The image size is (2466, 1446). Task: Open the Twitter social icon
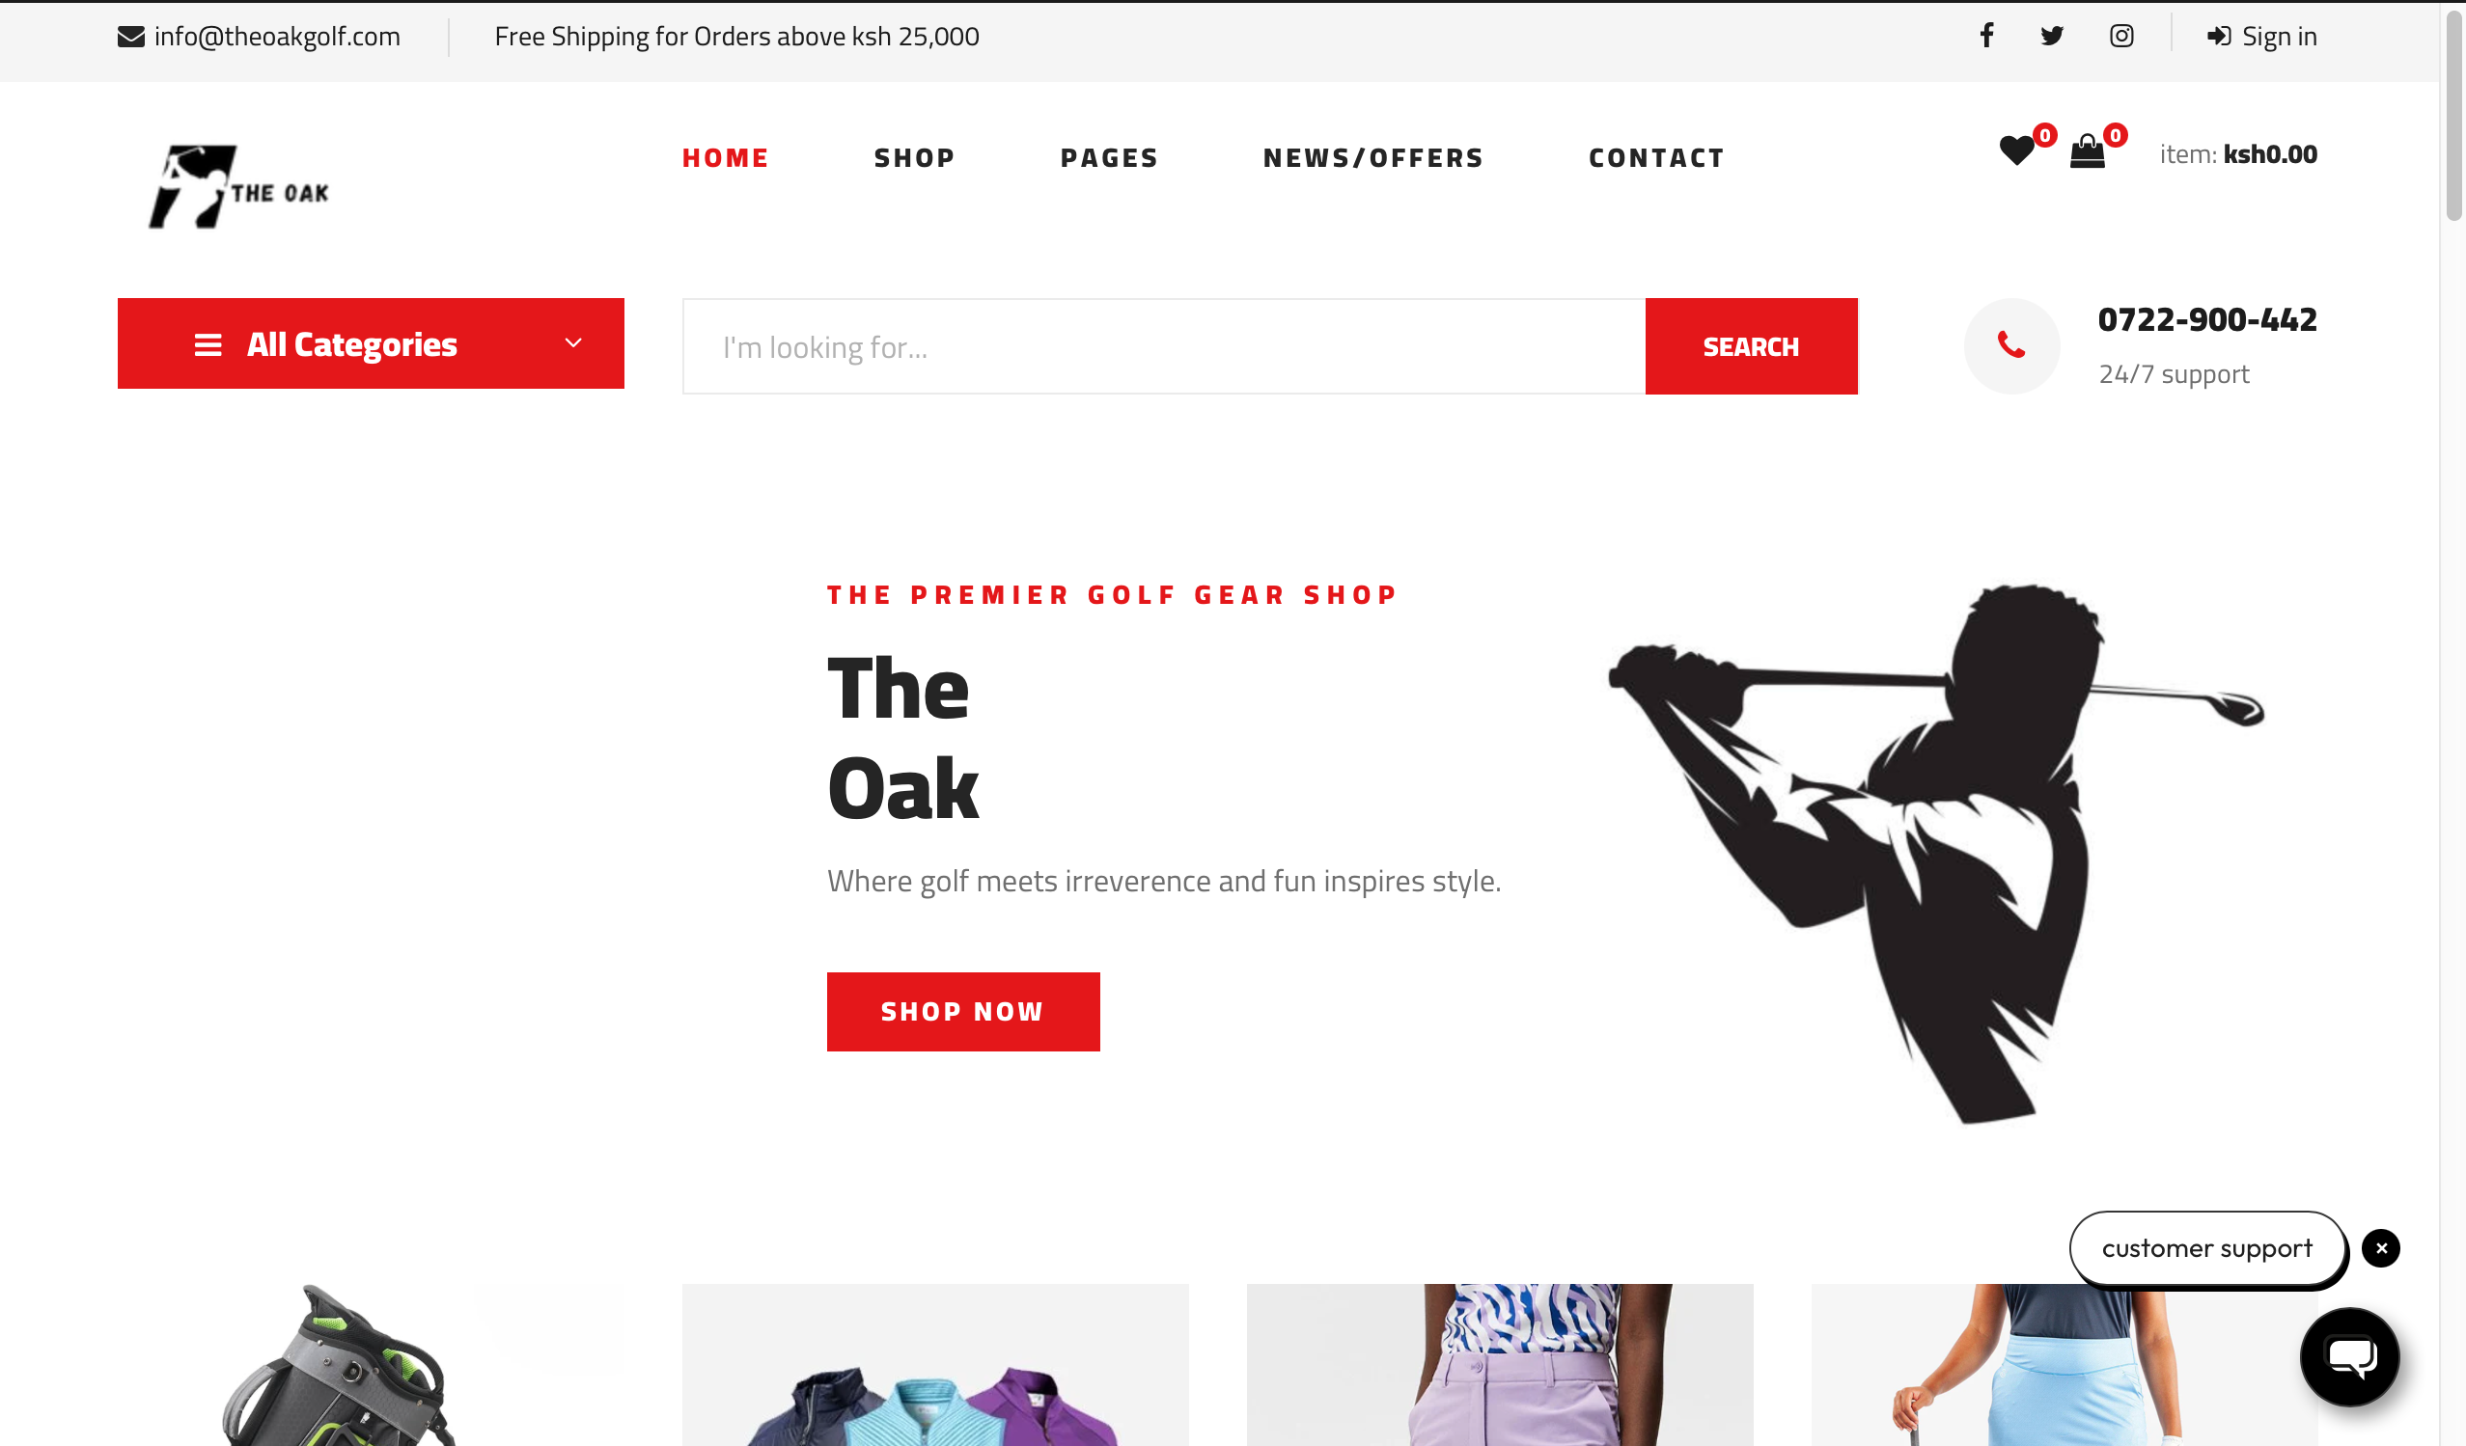(x=2052, y=37)
